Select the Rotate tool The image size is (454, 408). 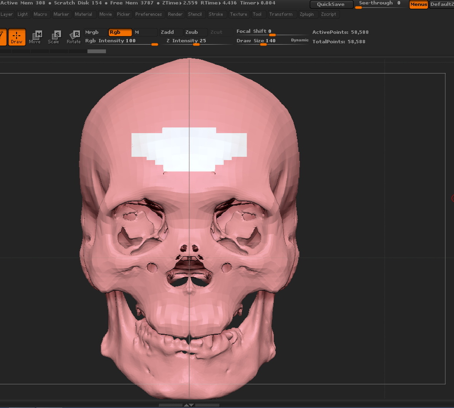coord(74,37)
